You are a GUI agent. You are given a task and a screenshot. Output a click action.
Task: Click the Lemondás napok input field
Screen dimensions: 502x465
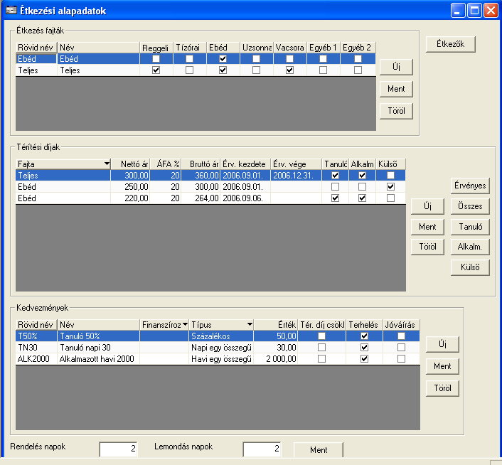tap(262, 449)
